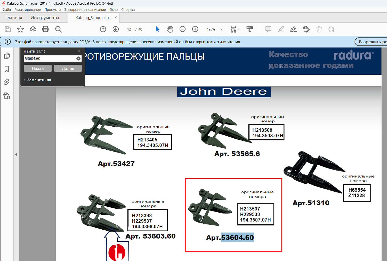Click the H213398 original number text
Screen dimensions: 387x261
[x=142, y=216]
